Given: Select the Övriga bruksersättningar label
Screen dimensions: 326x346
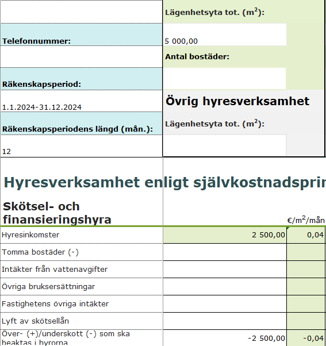Looking at the screenshot, I should pos(48,286).
